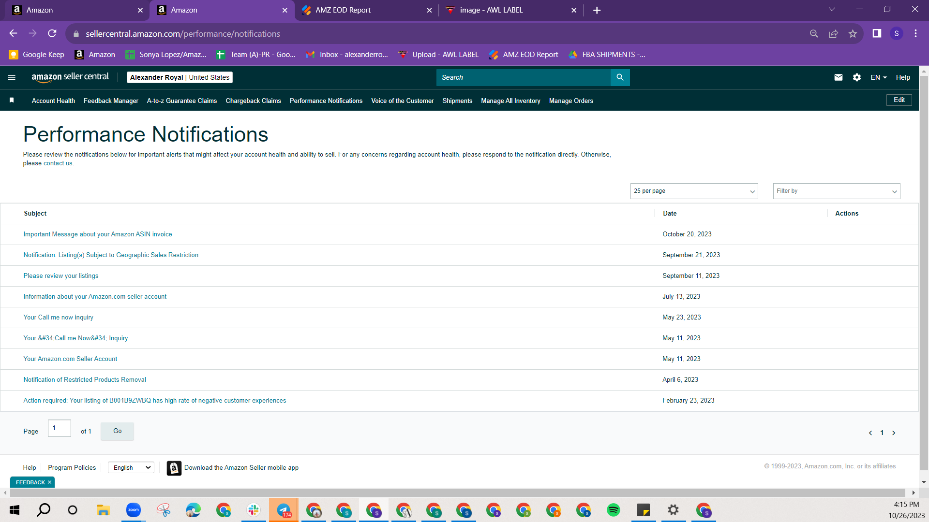Click the search magnifier button in Seller Central
This screenshot has width=929, height=522.
tap(620, 77)
